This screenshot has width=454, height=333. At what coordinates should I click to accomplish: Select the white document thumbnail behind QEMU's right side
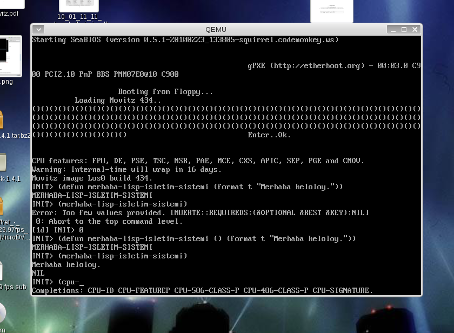click(x=332, y=11)
